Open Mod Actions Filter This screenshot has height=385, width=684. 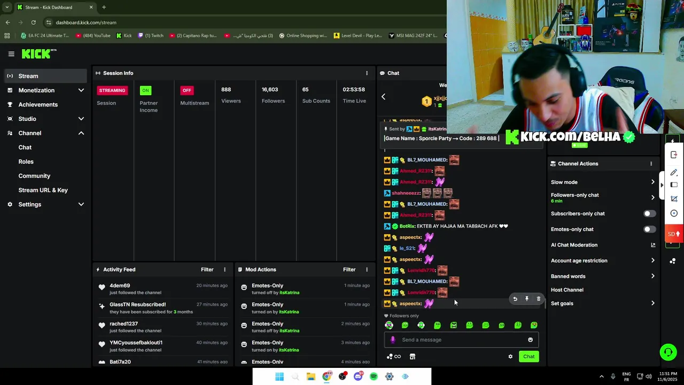click(x=349, y=269)
